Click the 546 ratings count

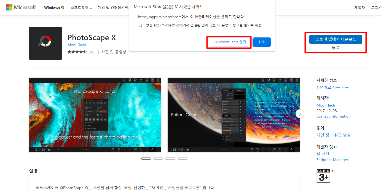coord(92,52)
